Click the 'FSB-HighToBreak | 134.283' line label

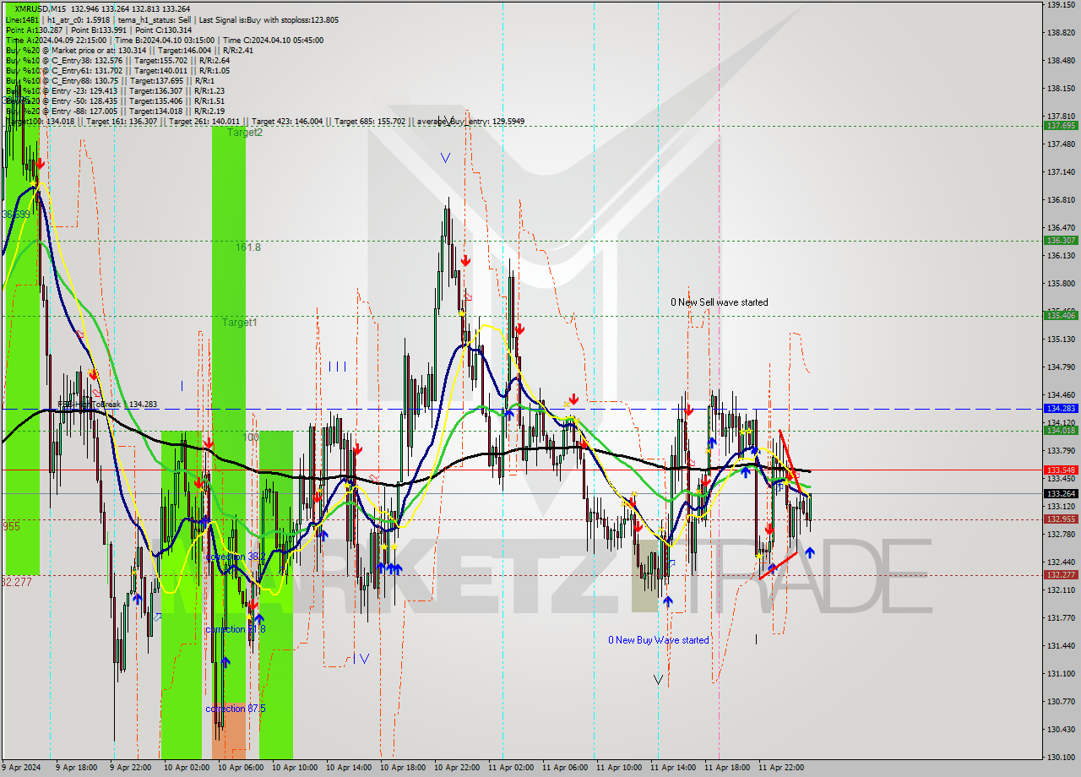click(x=107, y=405)
